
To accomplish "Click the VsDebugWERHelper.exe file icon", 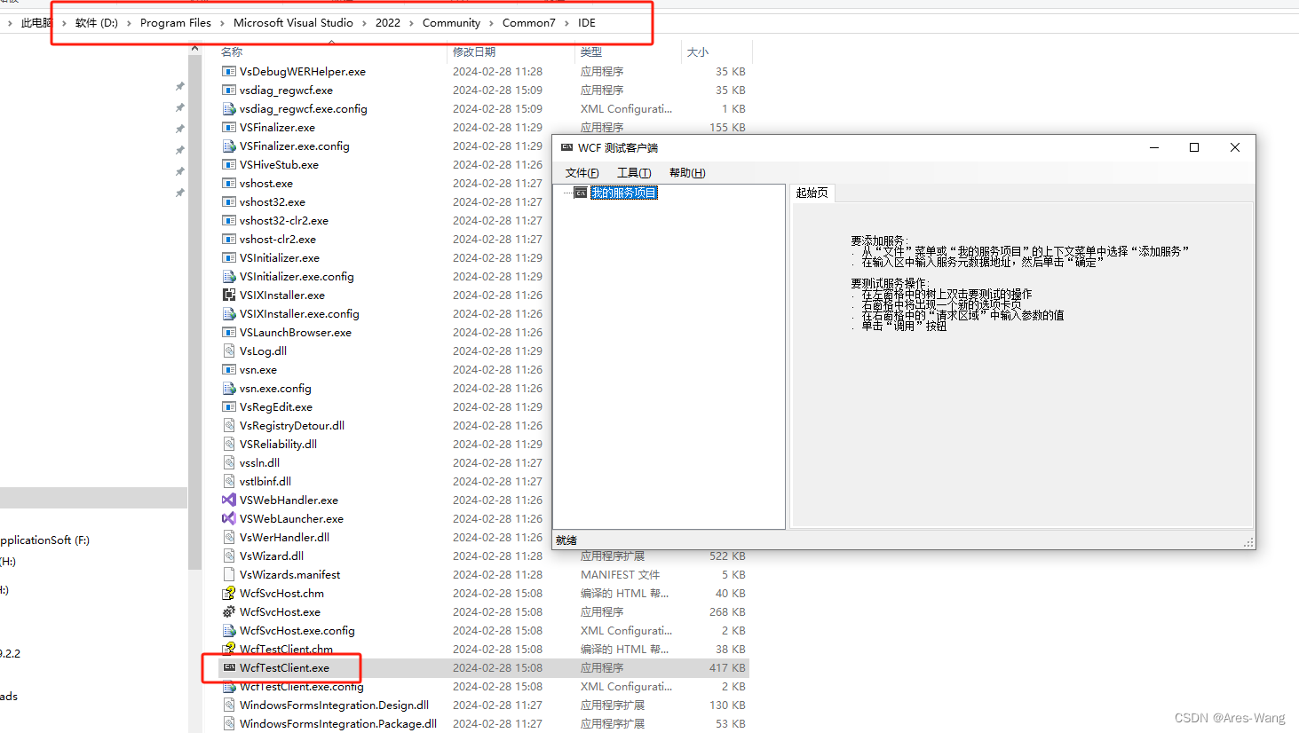I will 229,71.
